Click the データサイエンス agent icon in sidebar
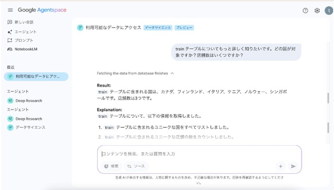This screenshot has height=190, width=334. point(10,127)
